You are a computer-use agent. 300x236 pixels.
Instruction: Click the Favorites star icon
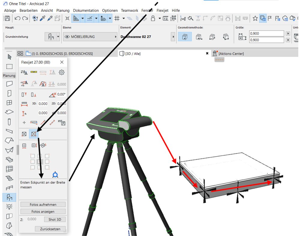point(255,18)
